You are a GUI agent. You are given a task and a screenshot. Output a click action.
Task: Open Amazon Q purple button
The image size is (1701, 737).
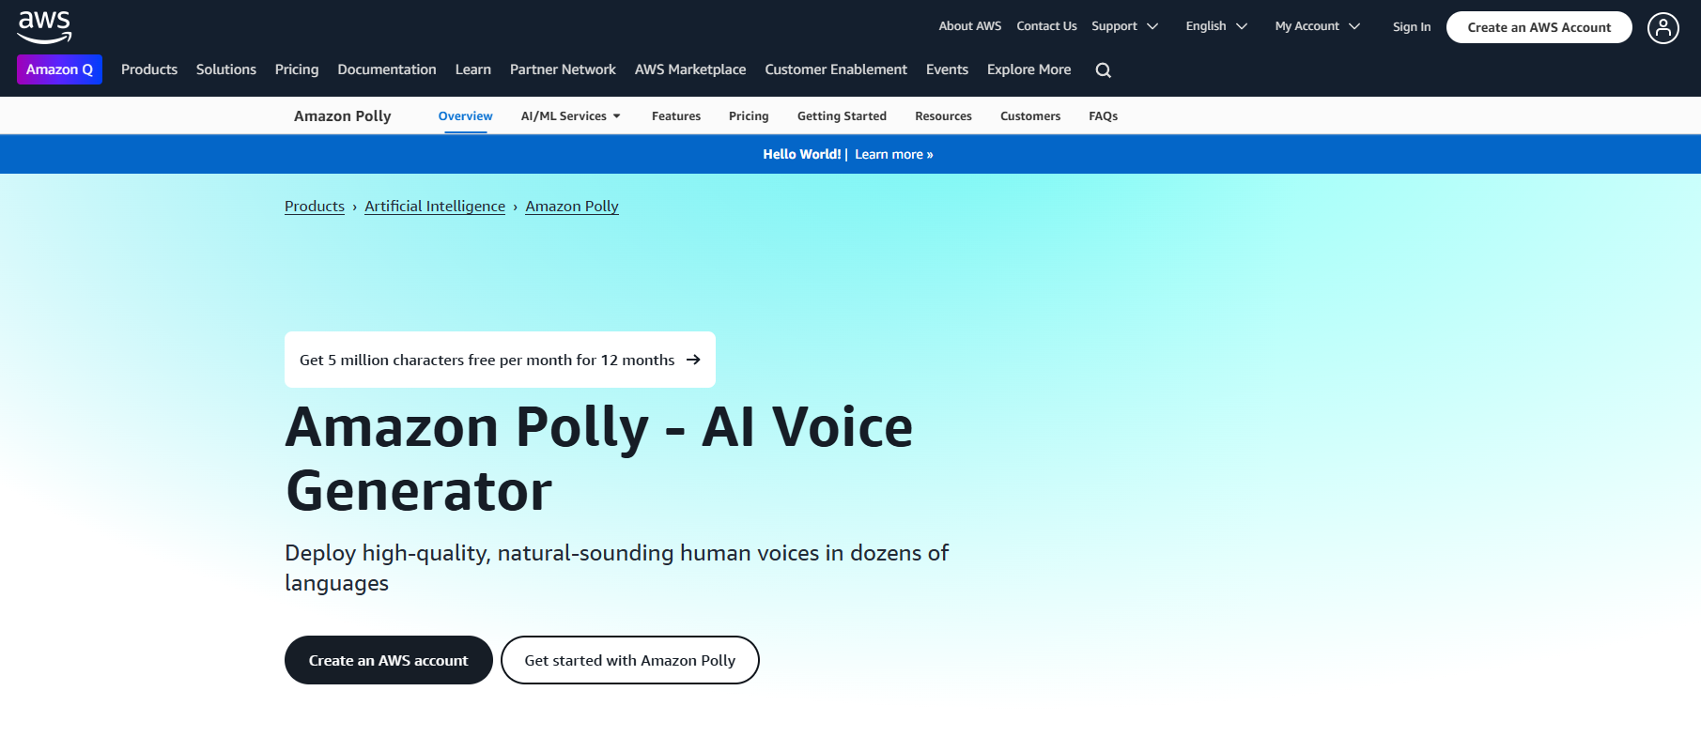pos(59,69)
